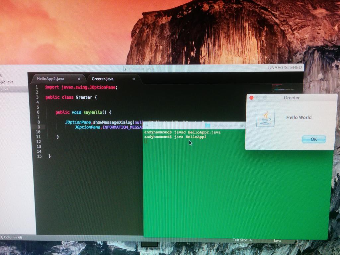Click the closing brace on line 15

point(50,156)
